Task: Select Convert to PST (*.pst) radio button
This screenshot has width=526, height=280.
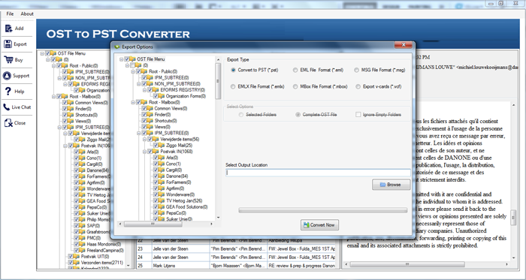Action: tap(233, 70)
